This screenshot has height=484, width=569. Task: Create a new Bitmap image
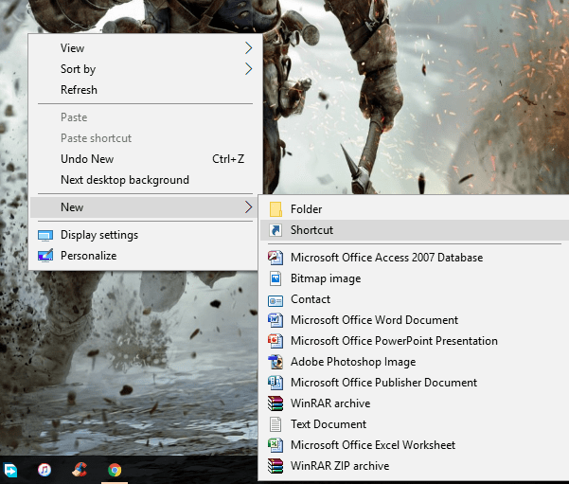pos(415,278)
